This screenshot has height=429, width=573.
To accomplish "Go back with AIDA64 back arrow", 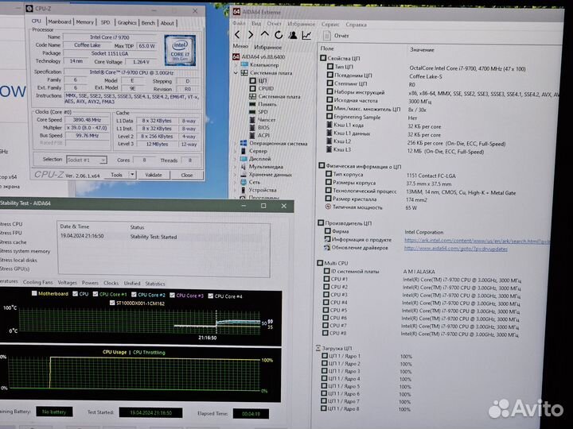I will [237, 35].
